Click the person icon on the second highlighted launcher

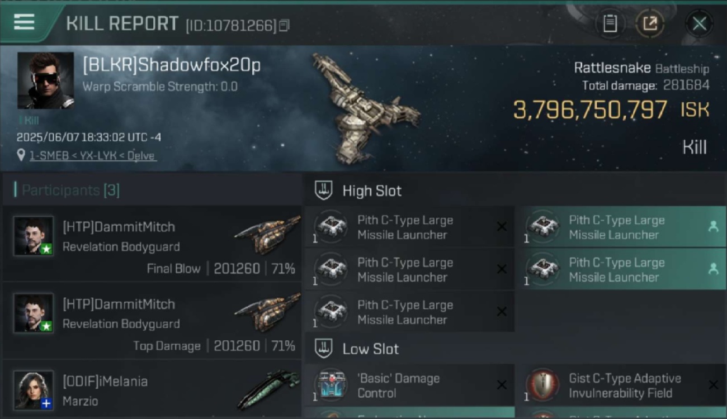tap(713, 269)
